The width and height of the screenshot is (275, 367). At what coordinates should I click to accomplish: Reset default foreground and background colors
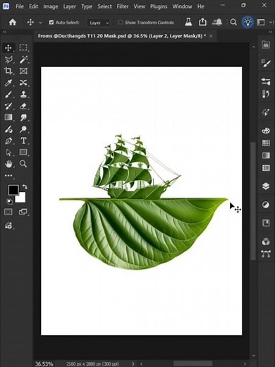(x=10, y=202)
